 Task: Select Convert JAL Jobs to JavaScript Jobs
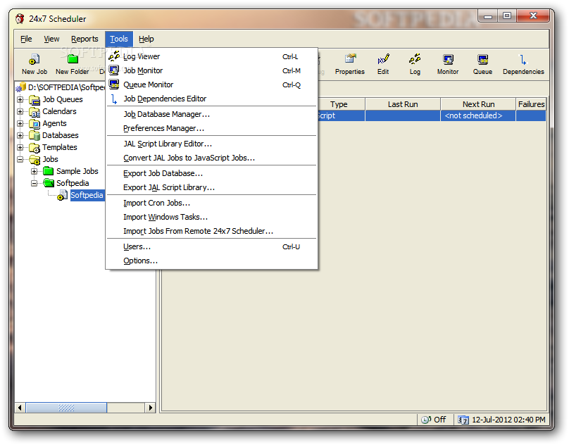pos(211,158)
